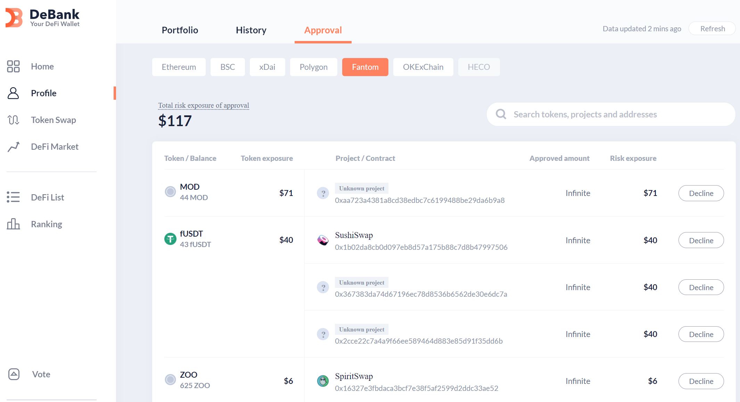Image resolution: width=740 pixels, height=402 pixels.
Task: Click the Refresh button
Action: (712, 28)
